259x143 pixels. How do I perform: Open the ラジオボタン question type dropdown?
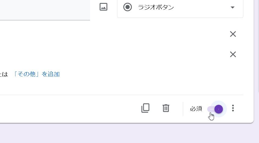180,8
